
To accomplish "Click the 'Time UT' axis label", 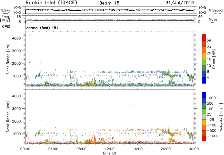I will click(x=109, y=153).
